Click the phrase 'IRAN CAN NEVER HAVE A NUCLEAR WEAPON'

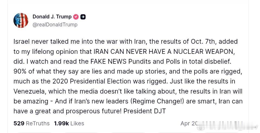point(164,52)
